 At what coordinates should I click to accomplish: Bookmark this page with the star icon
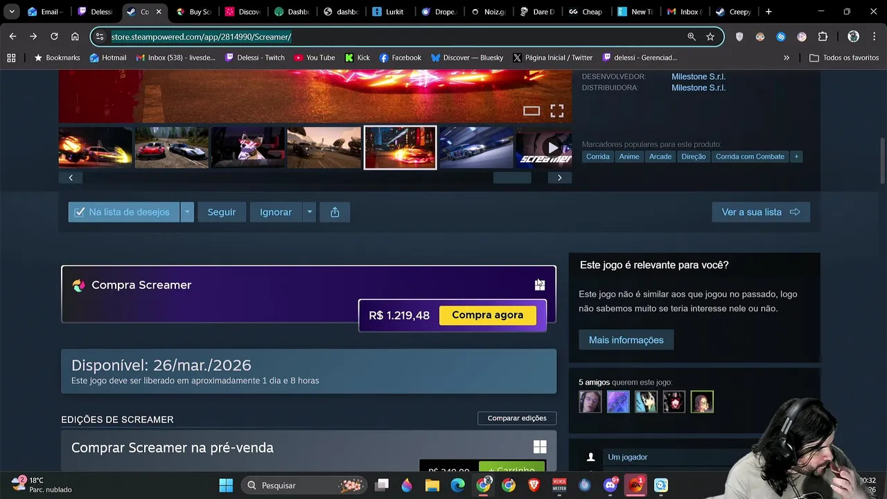tap(710, 37)
